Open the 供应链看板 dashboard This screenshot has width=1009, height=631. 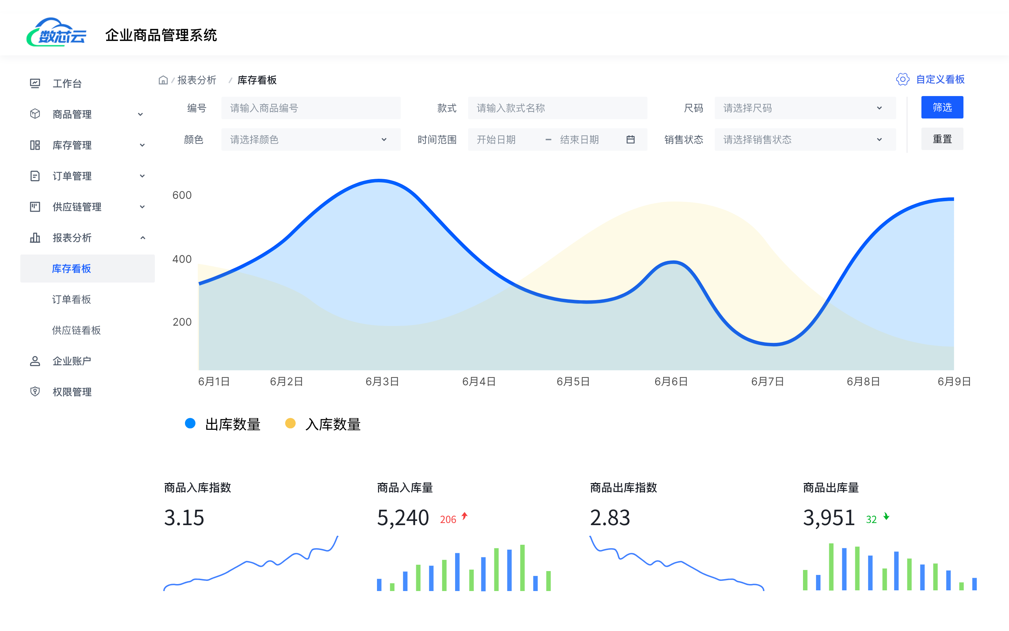tap(76, 330)
